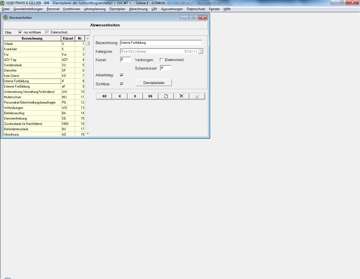Click Abwesenheiten window title icon

pyautogui.click(x=6, y=17)
